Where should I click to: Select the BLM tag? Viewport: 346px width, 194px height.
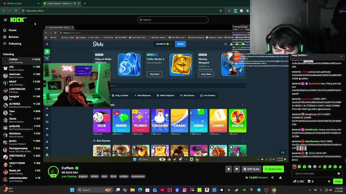pos(113,176)
